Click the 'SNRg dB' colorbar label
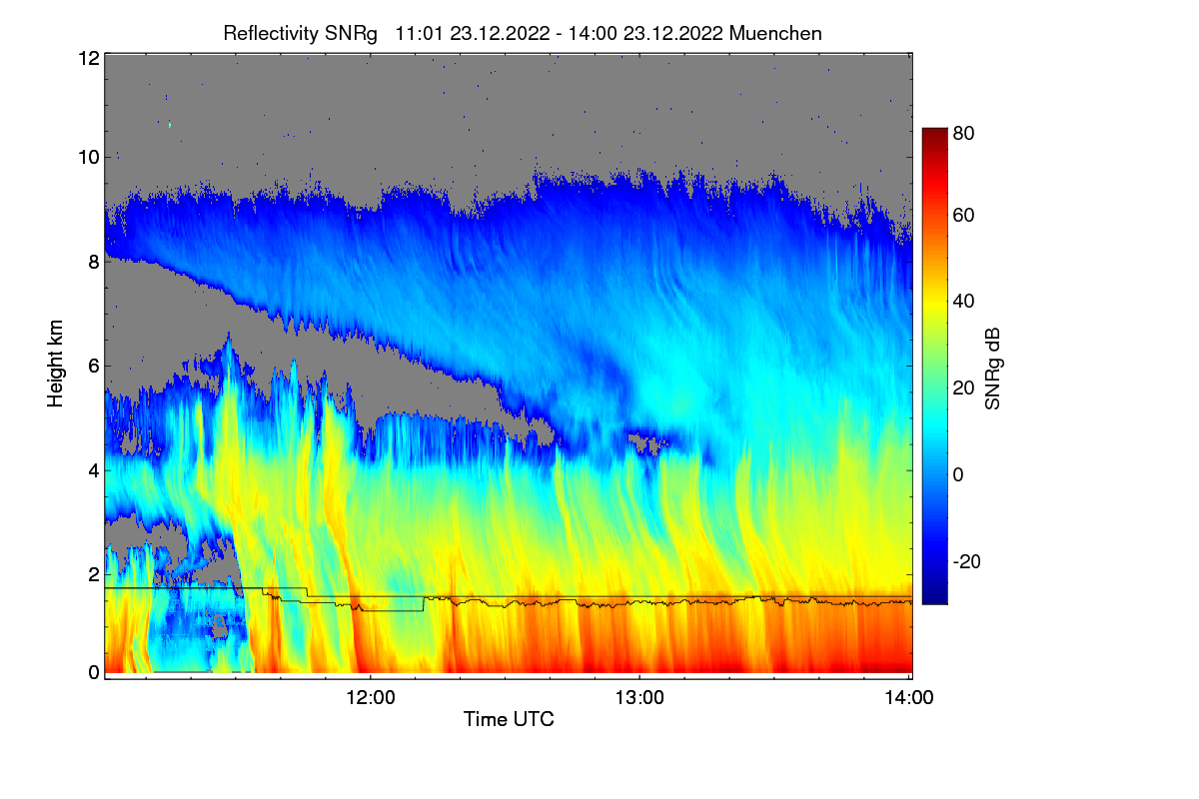 (992, 370)
